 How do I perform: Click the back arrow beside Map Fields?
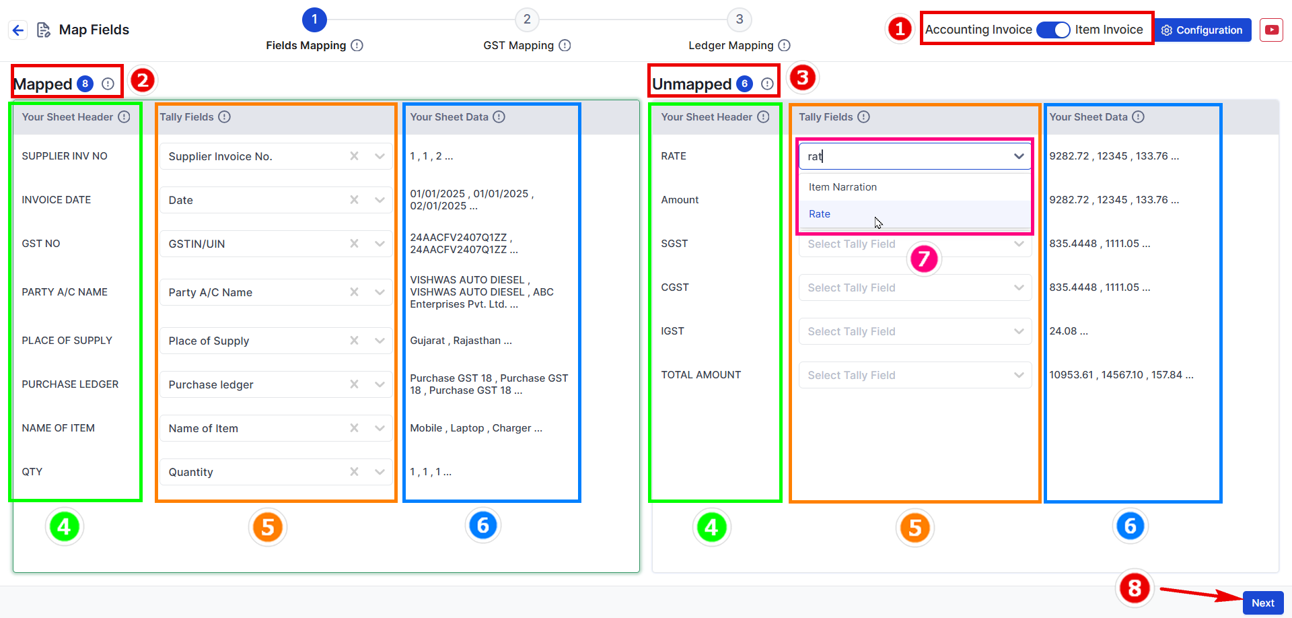click(18, 30)
